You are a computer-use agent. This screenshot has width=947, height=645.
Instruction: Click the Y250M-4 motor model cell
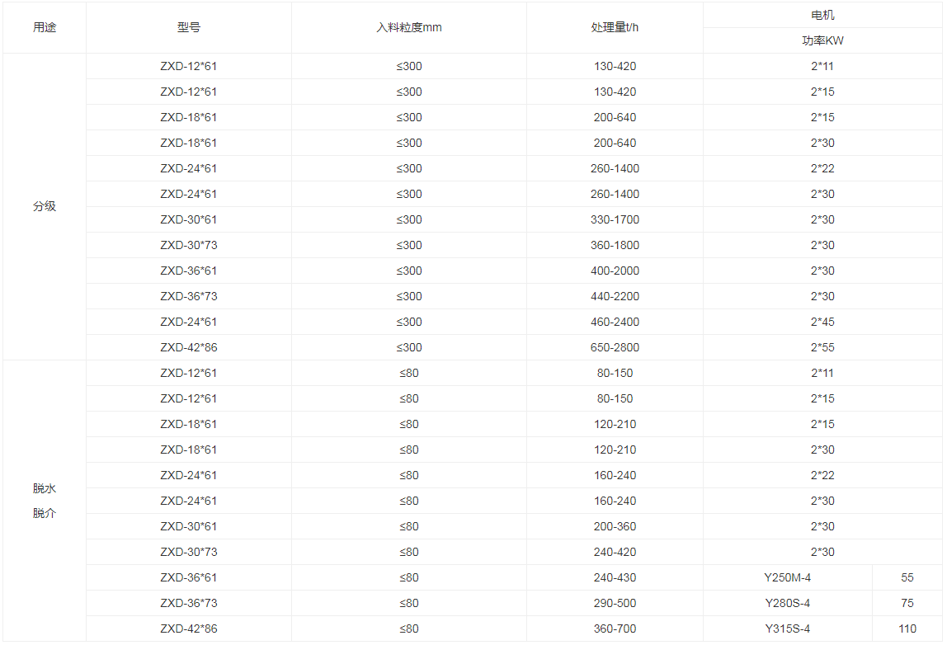tap(787, 577)
